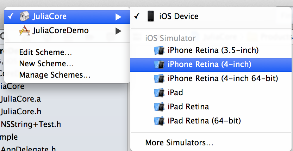Screen dimensions: 293x151
Task: Click the iPhone Retina (3.5-inch) simulator icon
Action: (159, 50)
